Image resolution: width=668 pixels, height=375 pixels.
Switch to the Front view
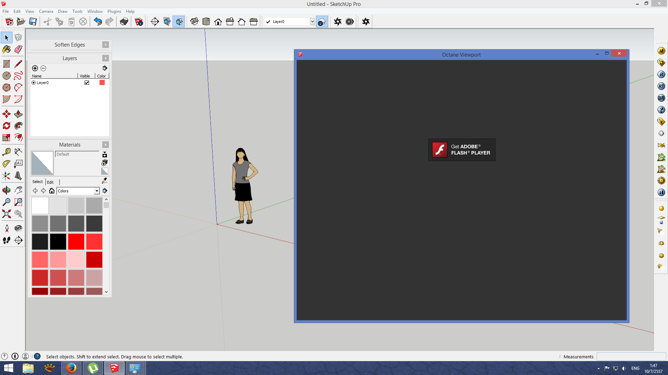click(218, 22)
